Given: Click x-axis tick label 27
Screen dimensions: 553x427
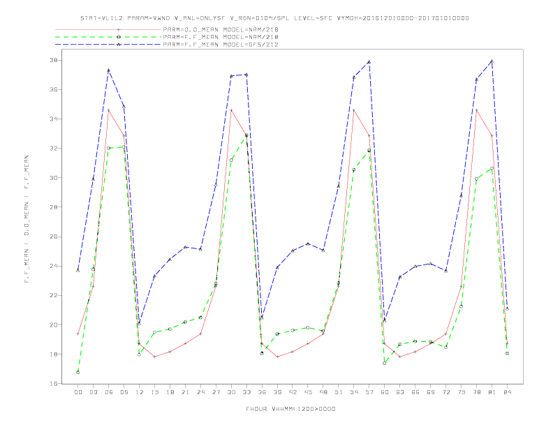Looking at the screenshot, I should 216,392.
